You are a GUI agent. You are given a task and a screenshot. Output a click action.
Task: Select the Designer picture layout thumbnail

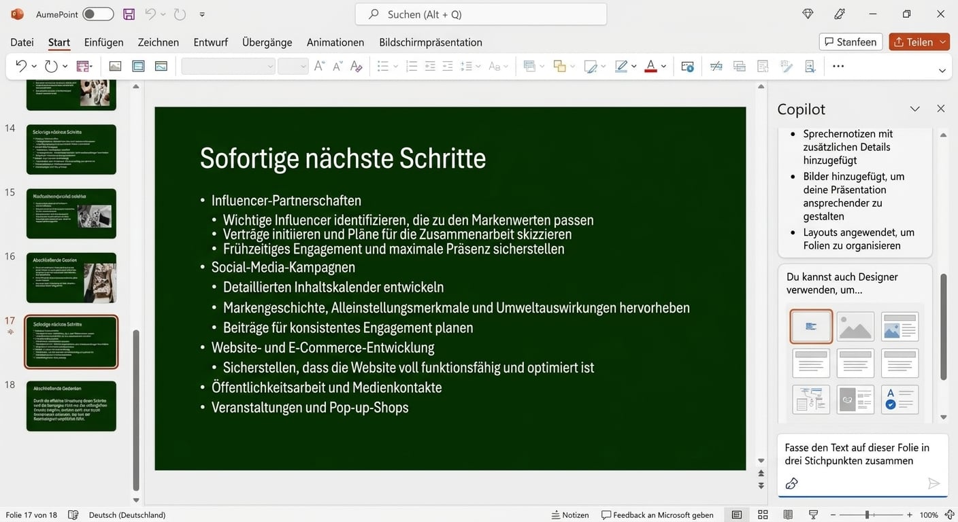tap(855, 326)
